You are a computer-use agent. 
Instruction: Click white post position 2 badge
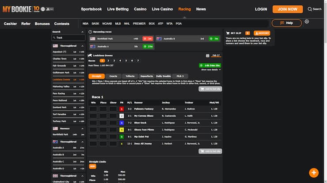(122, 116)
